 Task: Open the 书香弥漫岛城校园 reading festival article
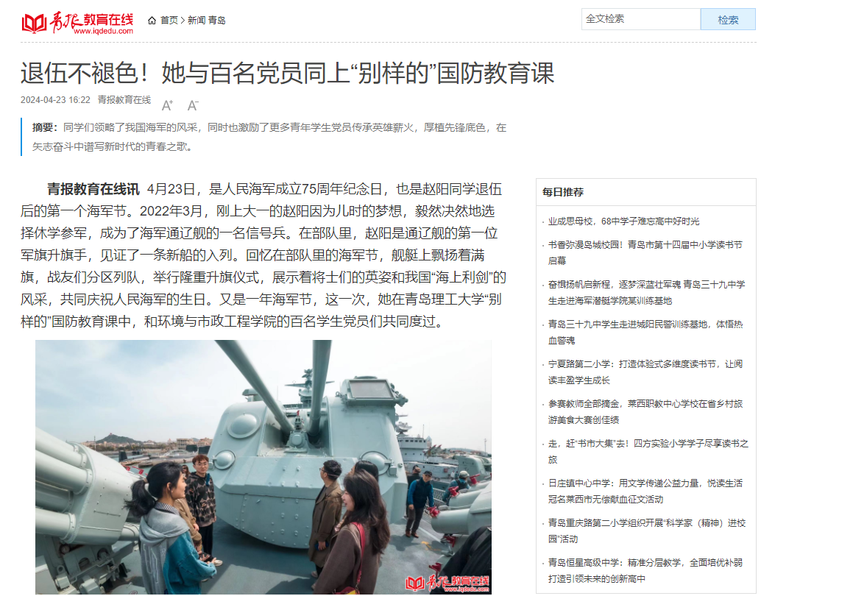pyautogui.click(x=645, y=252)
